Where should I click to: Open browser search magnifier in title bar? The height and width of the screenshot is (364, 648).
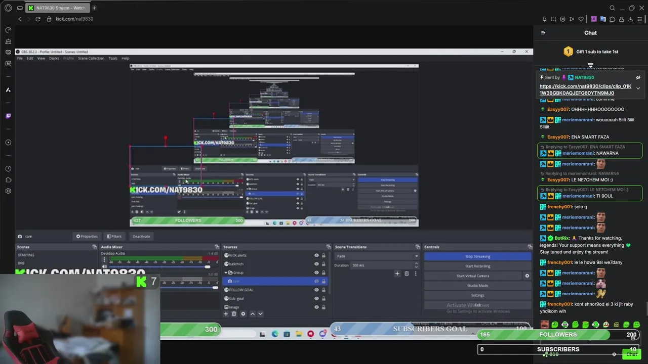(612, 8)
